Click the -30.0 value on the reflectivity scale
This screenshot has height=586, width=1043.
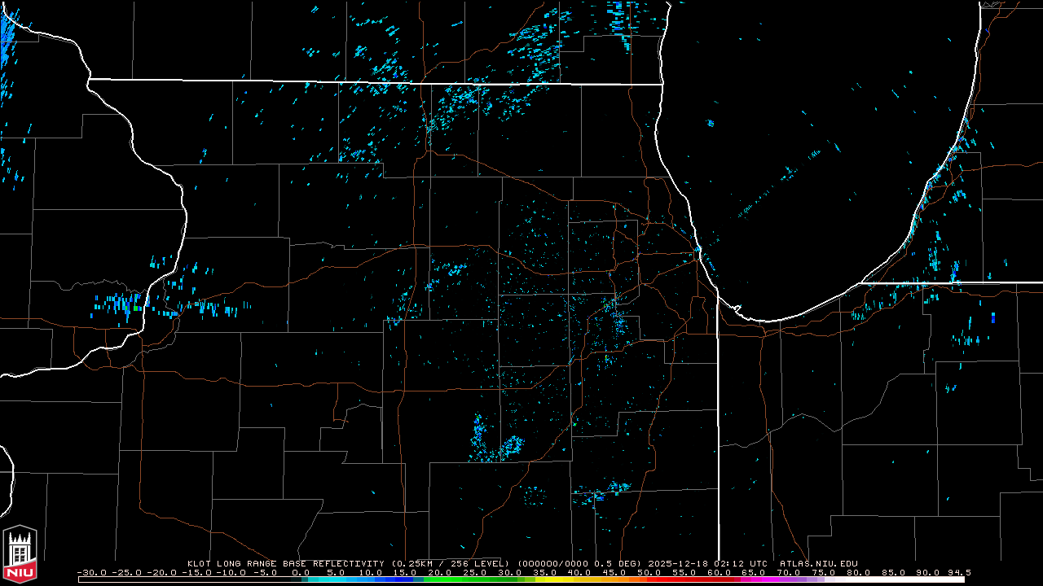91,572
